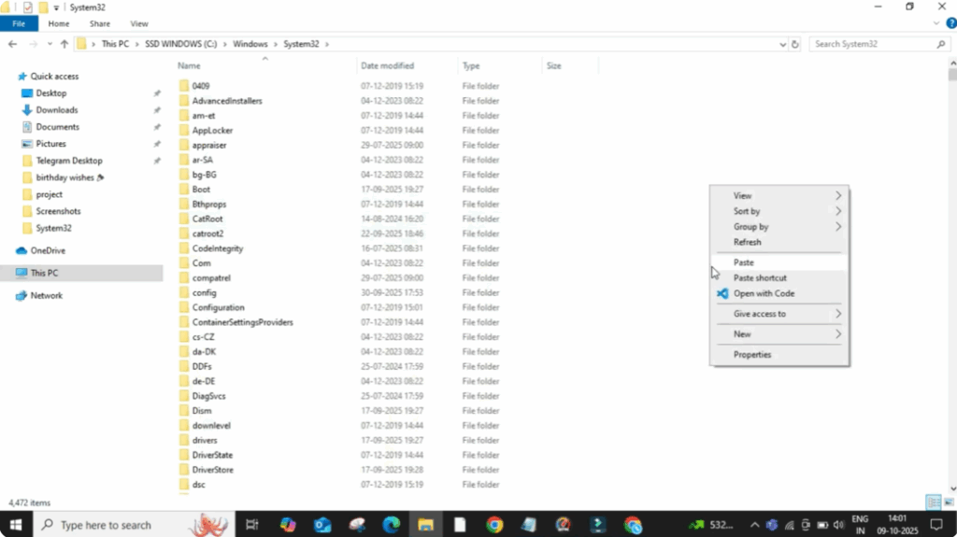
Task: Open the notification center icon
Action: [x=936, y=525]
